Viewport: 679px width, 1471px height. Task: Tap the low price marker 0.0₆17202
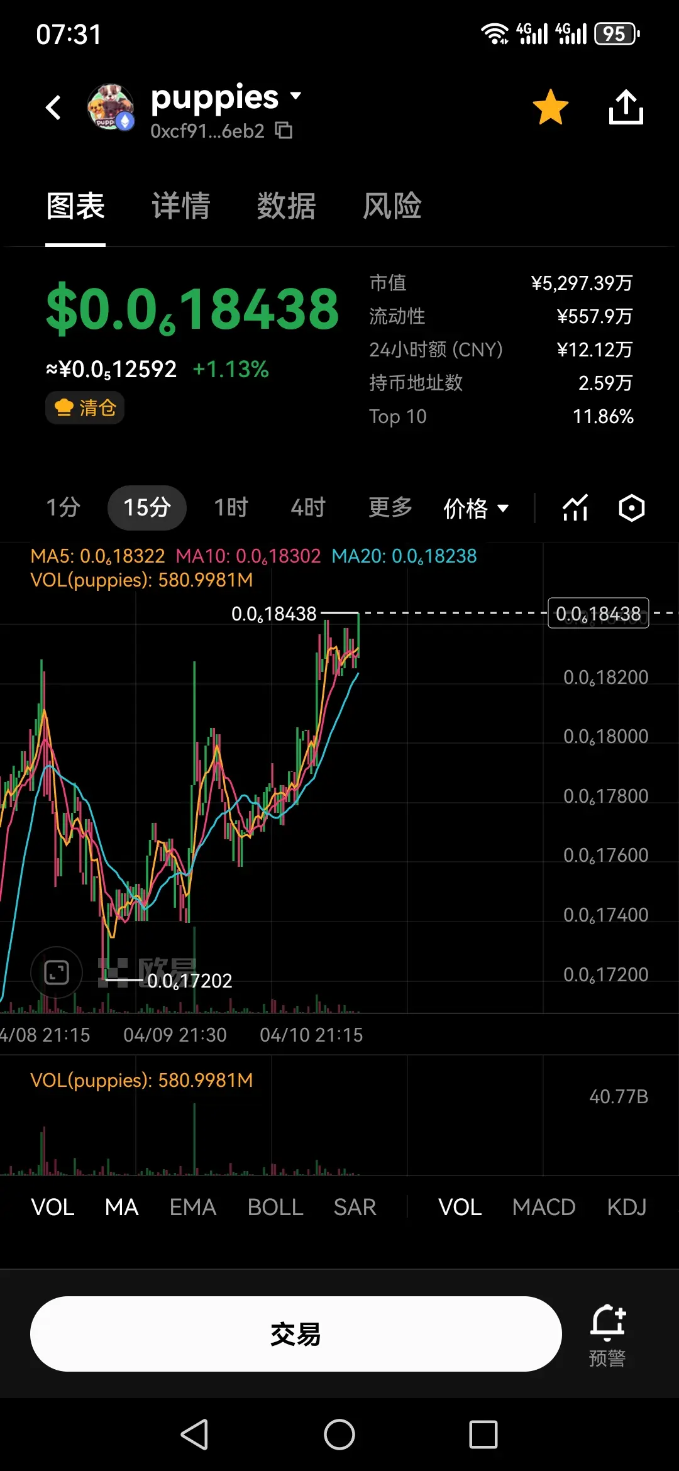click(x=189, y=981)
